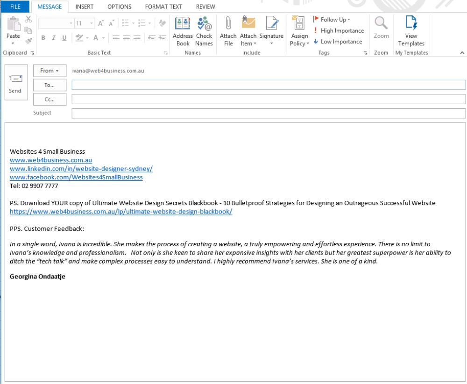This screenshot has width=467, height=384.
Task: Expand the Signature dropdown
Action: point(271,43)
